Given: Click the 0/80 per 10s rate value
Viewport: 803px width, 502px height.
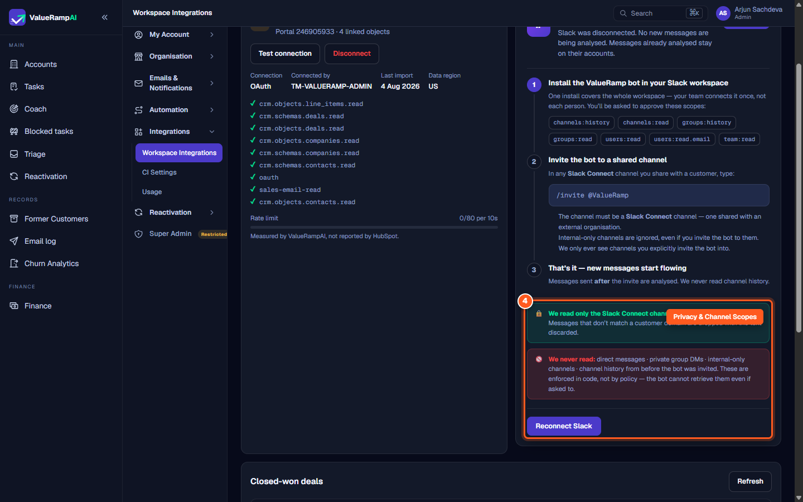Looking at the screenshot, I should [x=478, y=218].
